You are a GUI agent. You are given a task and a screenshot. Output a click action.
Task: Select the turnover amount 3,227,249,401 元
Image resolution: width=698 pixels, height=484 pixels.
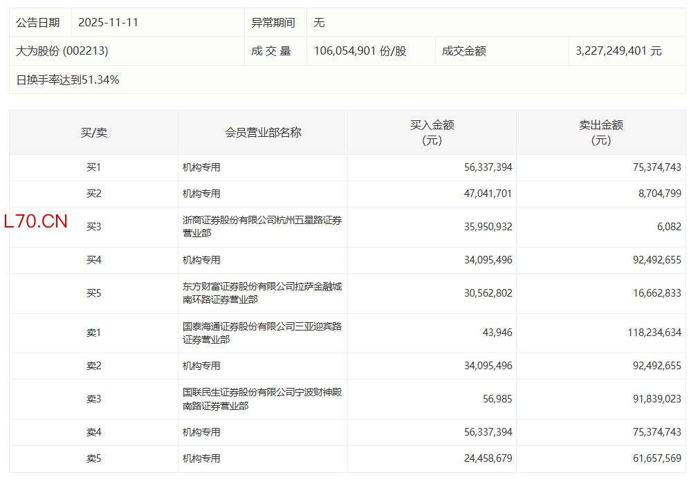618,51
